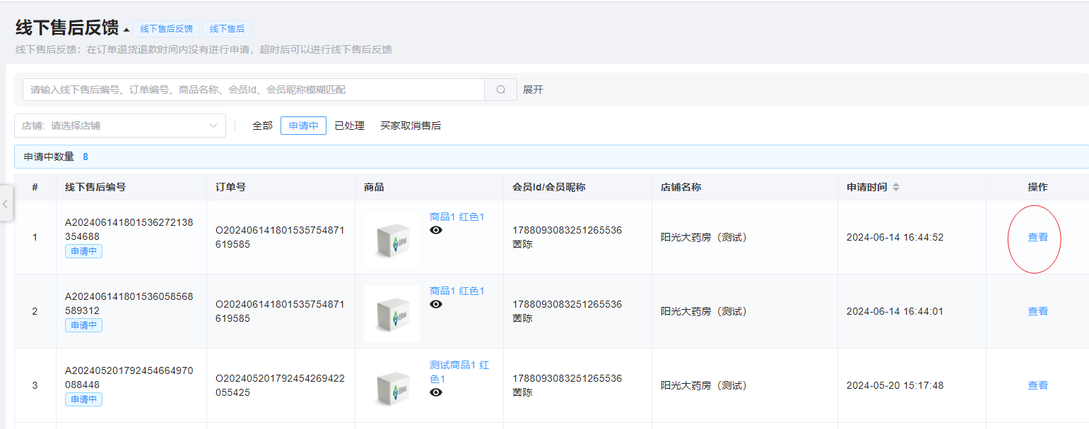Click 申请中数量 count value 8
The width and height of the screenshot is (1089, 429).
pos(86,157)
